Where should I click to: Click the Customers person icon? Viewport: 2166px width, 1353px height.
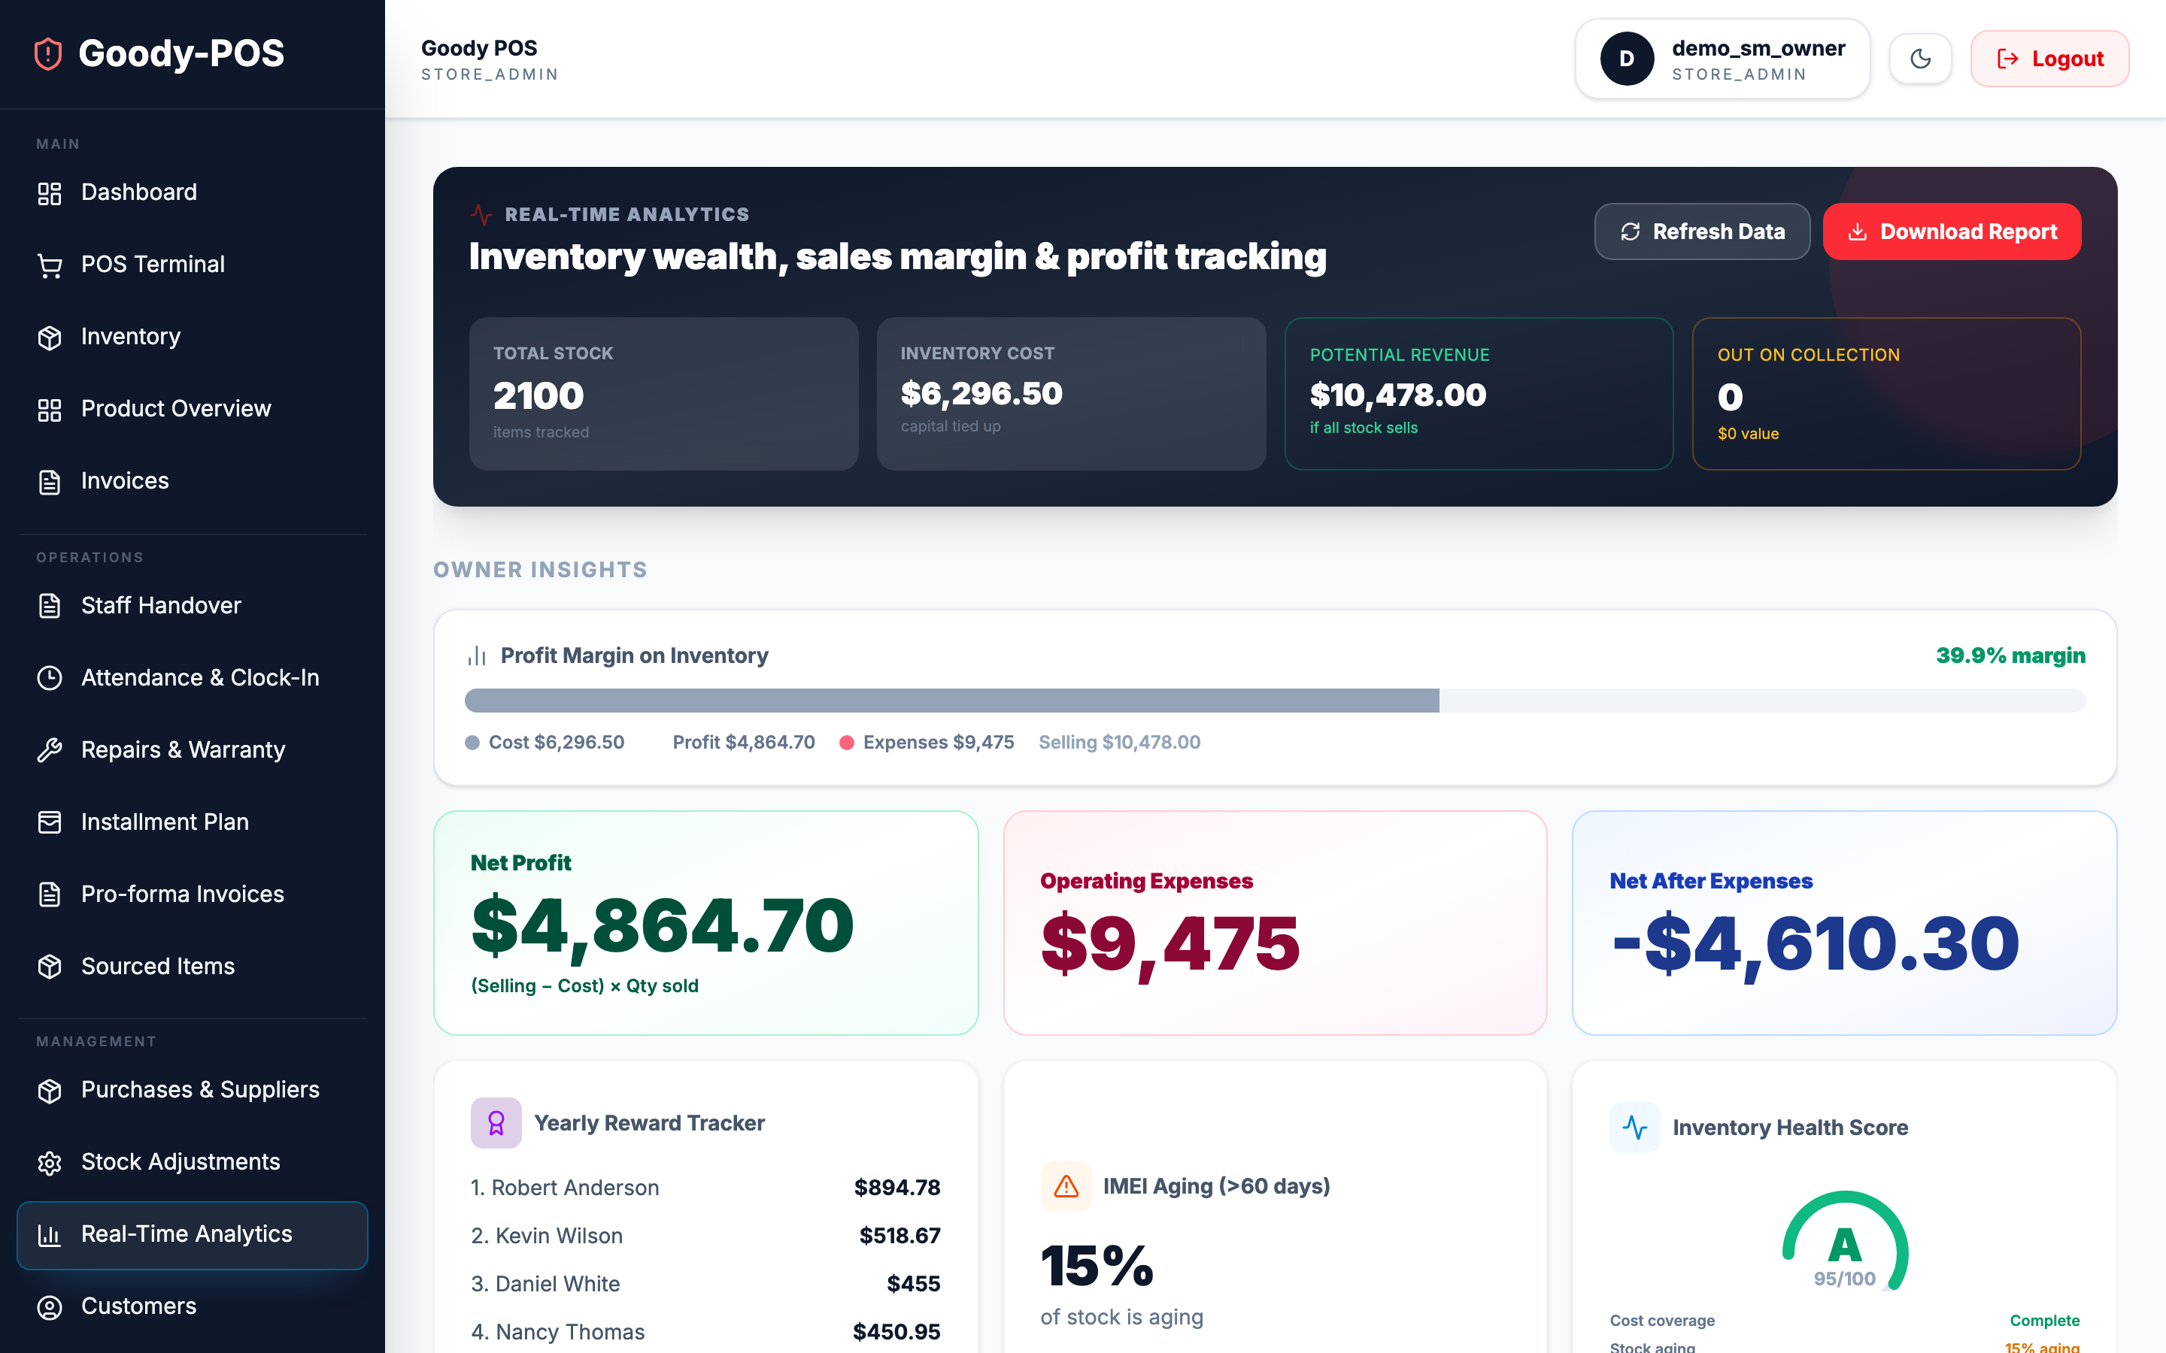pyautogui.click(x=49, y=1306)
